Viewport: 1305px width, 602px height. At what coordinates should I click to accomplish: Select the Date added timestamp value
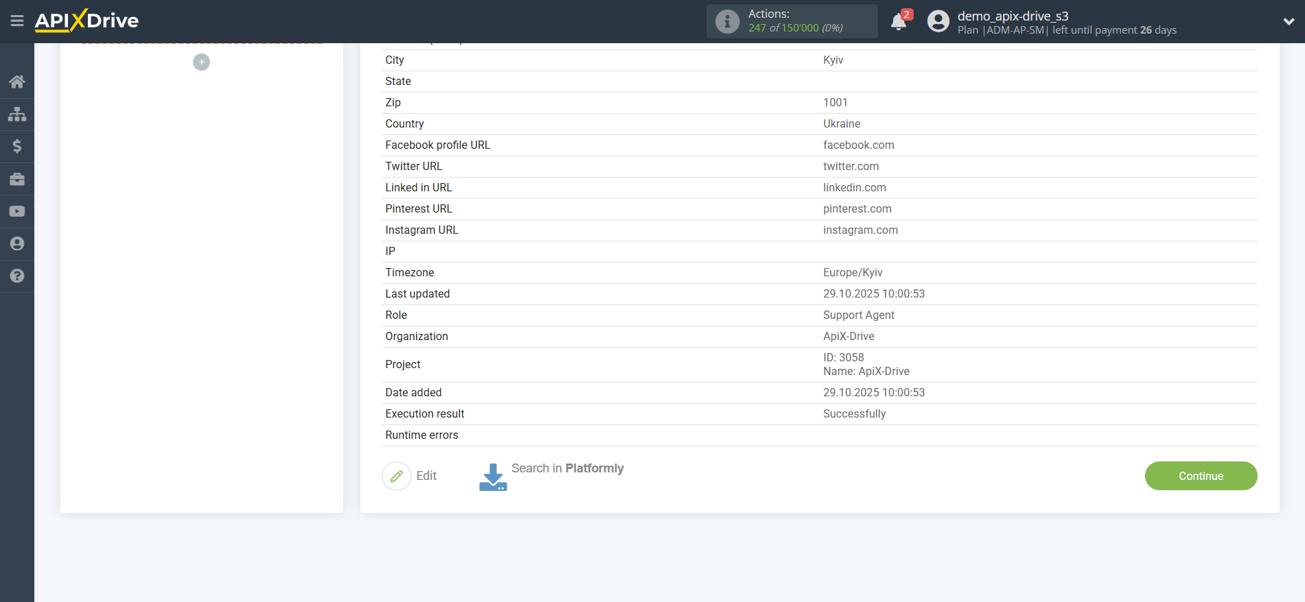click(874, 393)
